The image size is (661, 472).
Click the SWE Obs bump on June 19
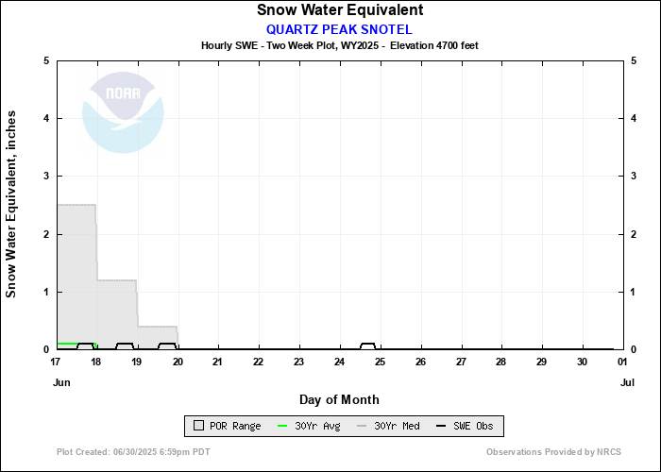[167, 346]
